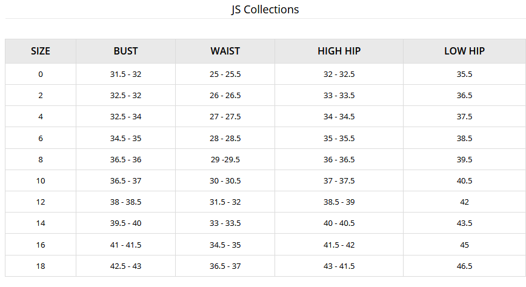Select high hip value 41.5 - 42
526x287 pixels.
(339, 245)
